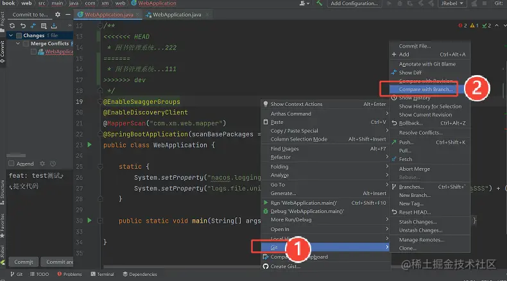Click run gutter icon beside main method
507x281 pixels.
(90, 221)
